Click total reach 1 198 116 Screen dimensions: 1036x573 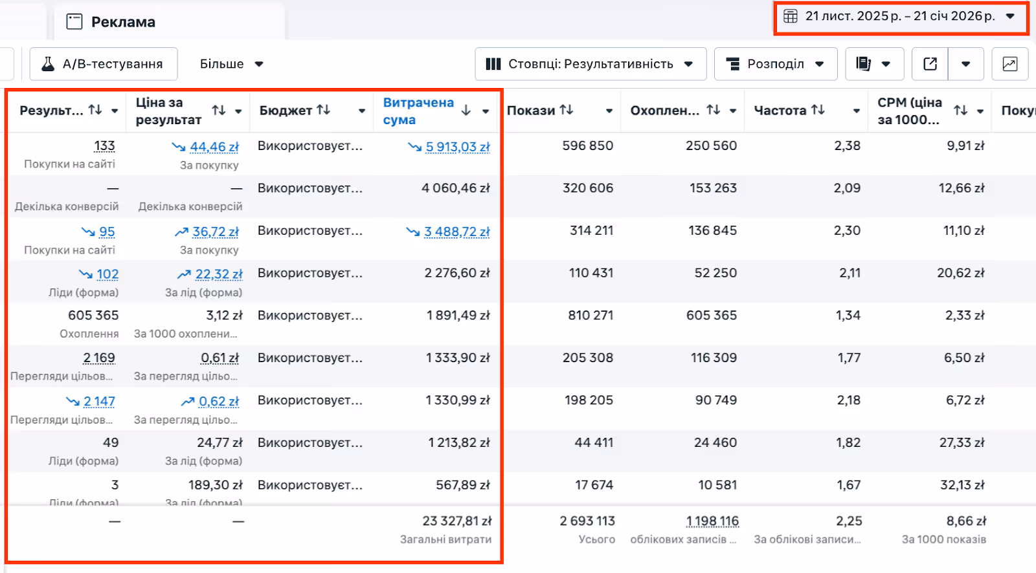pos(712,521)
